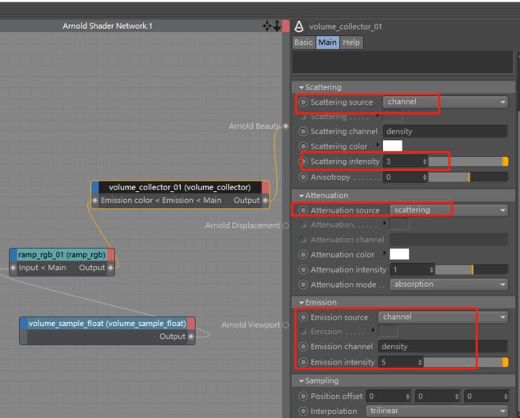Click the Output port of ramp_rgb_01 node

pos(110,268)
